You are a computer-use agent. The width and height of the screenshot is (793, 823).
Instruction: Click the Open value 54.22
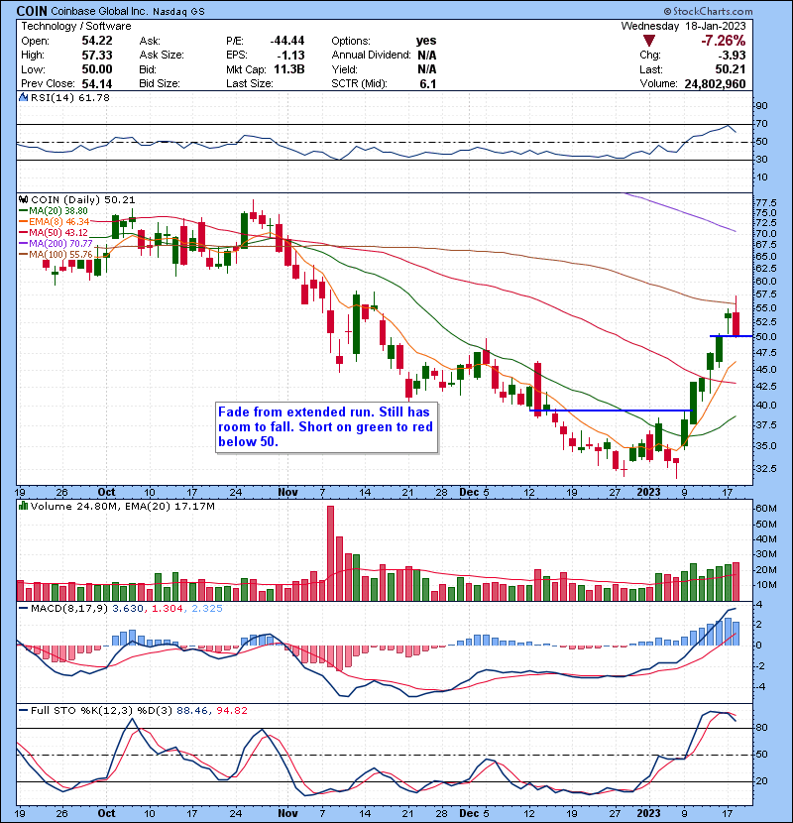click(x=97, y=41)
